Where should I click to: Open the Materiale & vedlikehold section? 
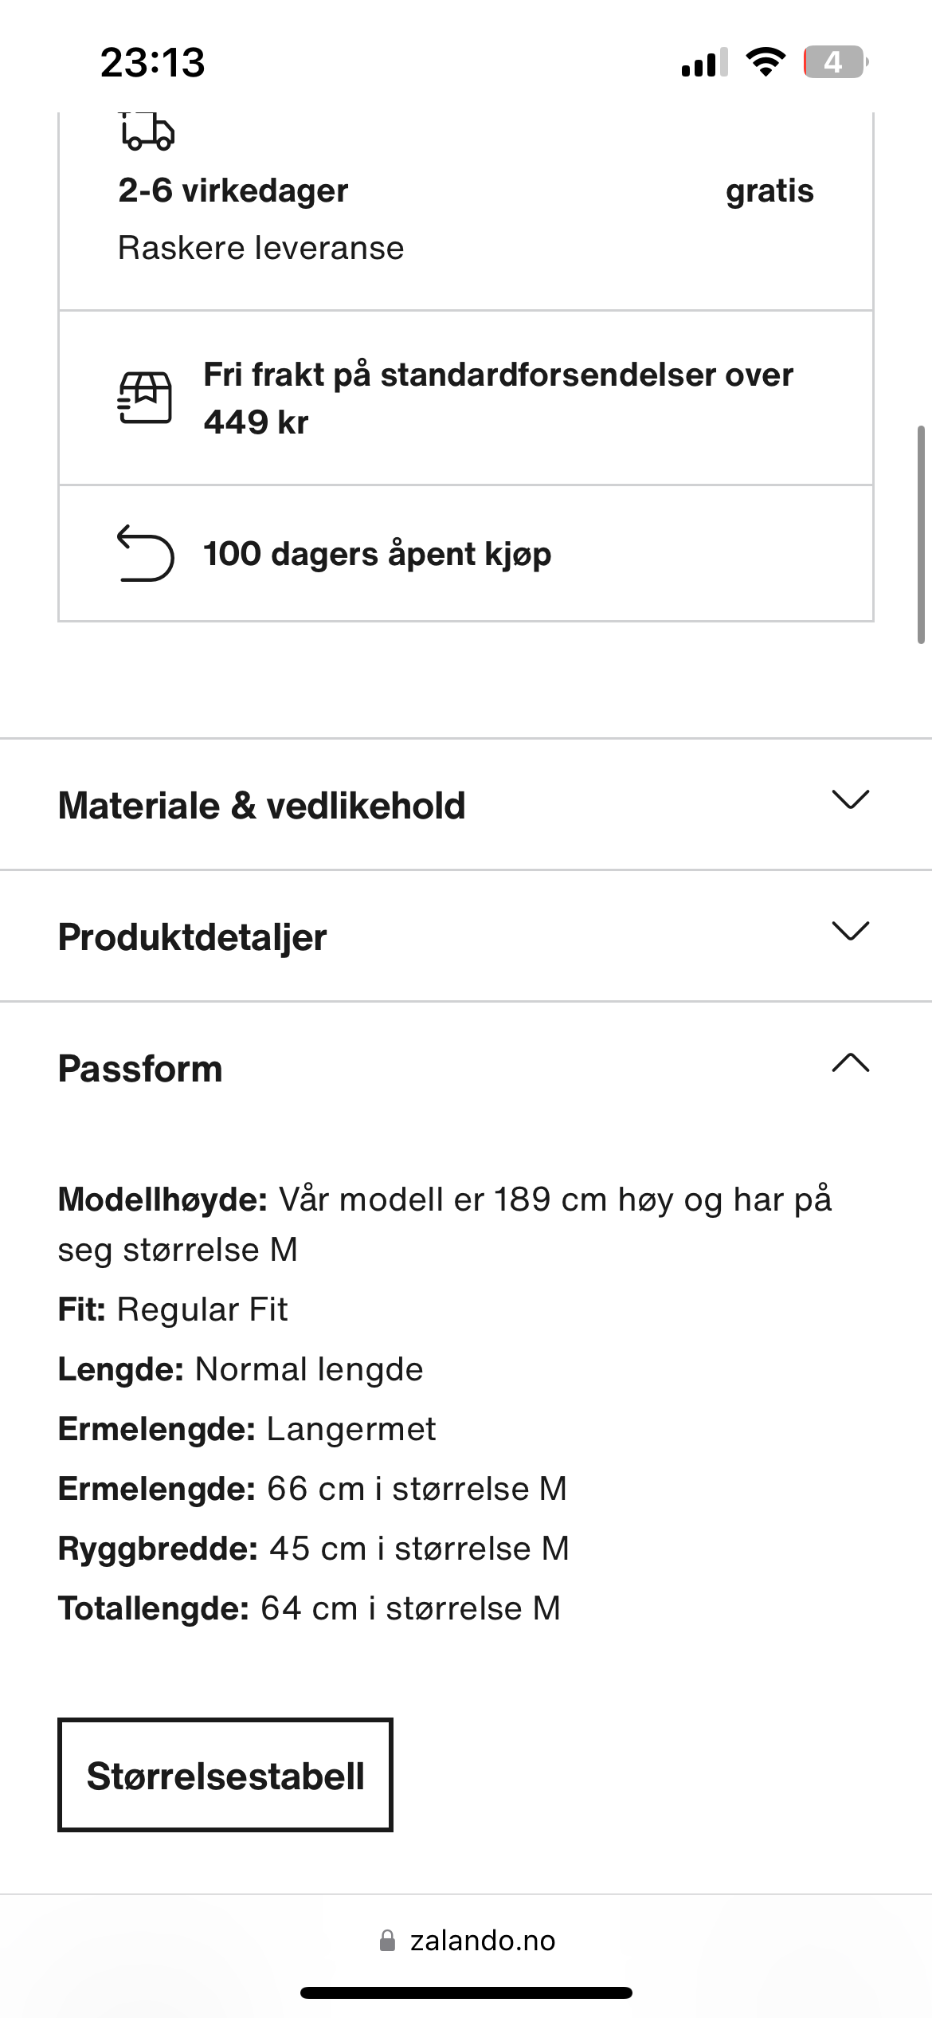click(x=262, y=805)
